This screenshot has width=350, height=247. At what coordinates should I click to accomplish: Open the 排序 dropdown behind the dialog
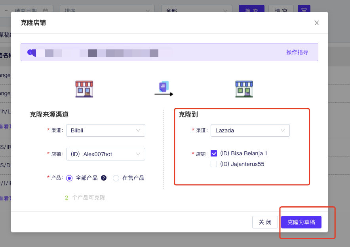[107, 10]
